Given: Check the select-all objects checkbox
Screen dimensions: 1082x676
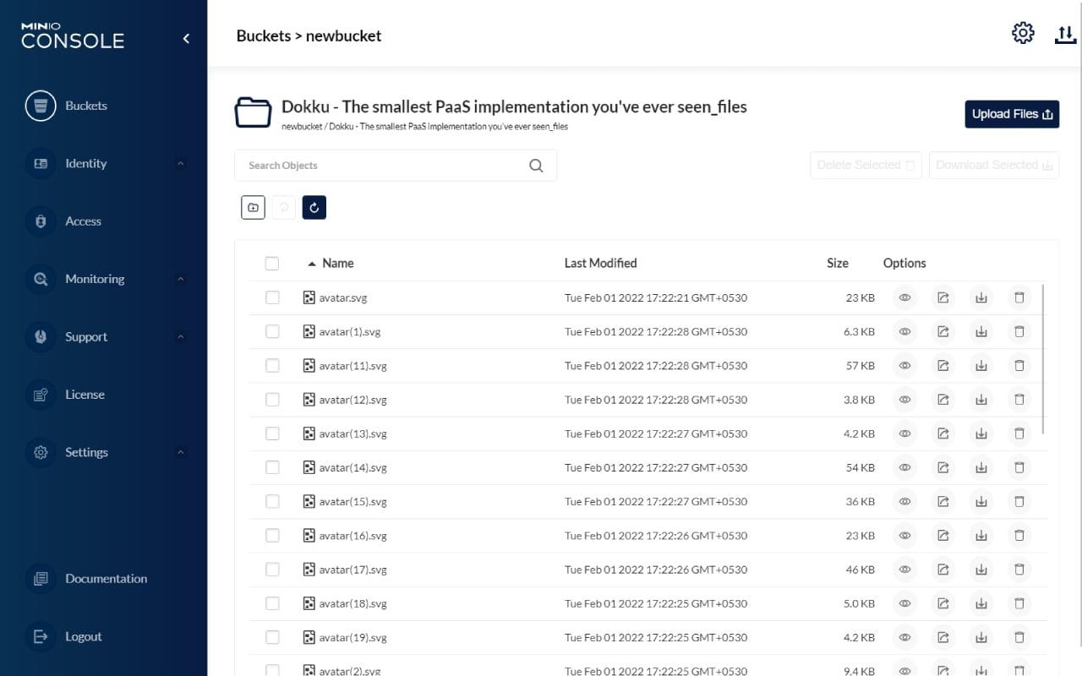Looking at the screenshot, I should pyautogui.click(x=272, y=263).
